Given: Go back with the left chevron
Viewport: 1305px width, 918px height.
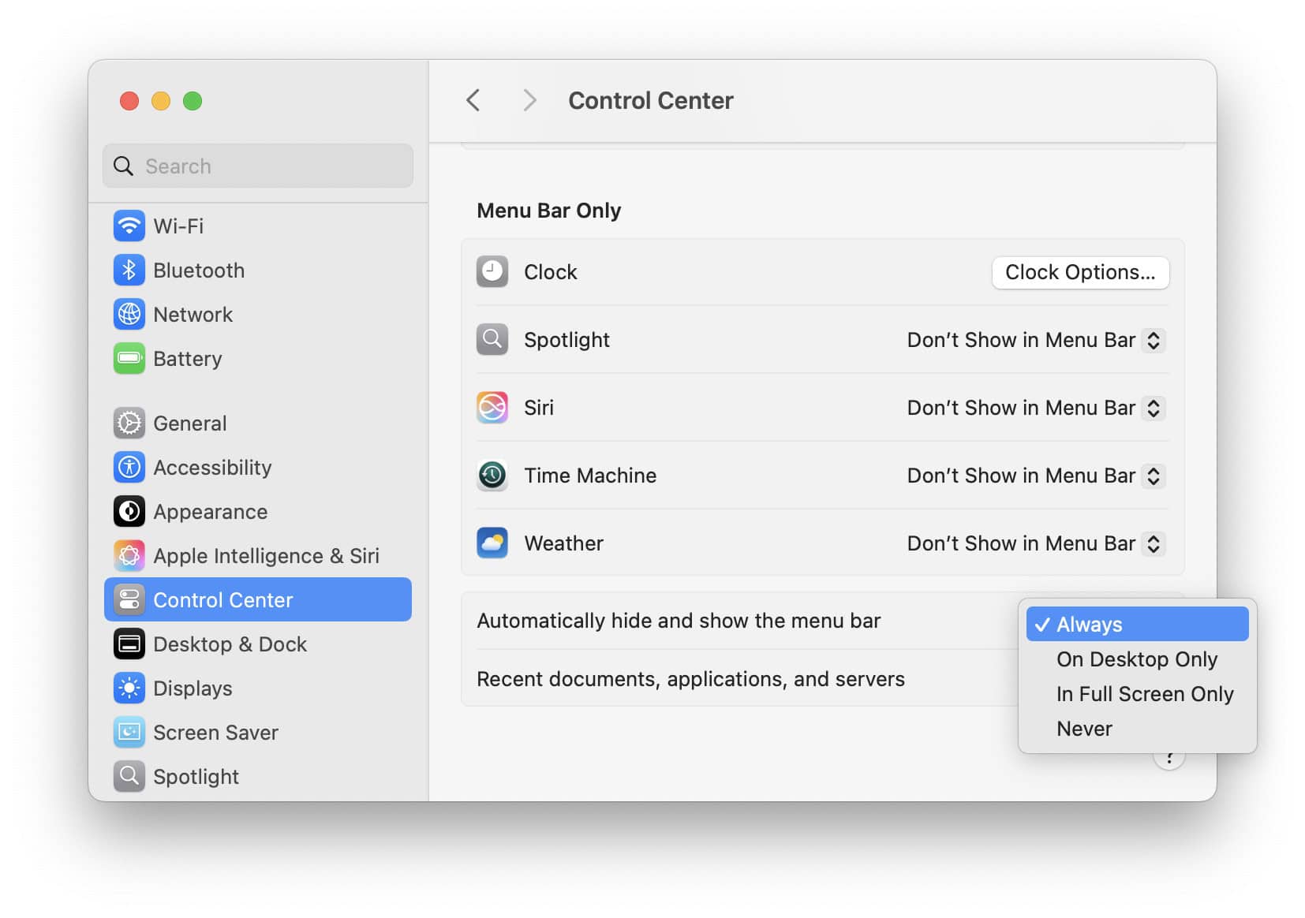Looking at the screenshot, I should (473, 100).
